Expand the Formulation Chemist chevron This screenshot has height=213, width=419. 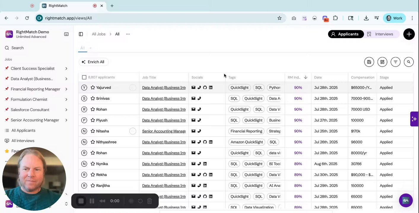[x=66, y=99]
